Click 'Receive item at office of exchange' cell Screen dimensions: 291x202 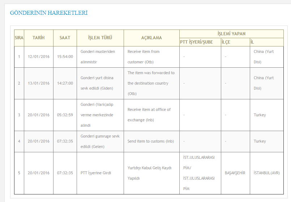pyautogui.click(x=151, y=115)
